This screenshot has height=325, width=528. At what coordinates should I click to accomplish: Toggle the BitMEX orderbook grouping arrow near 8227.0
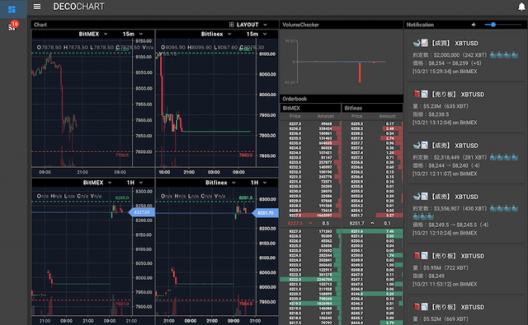tap(310, 223)
